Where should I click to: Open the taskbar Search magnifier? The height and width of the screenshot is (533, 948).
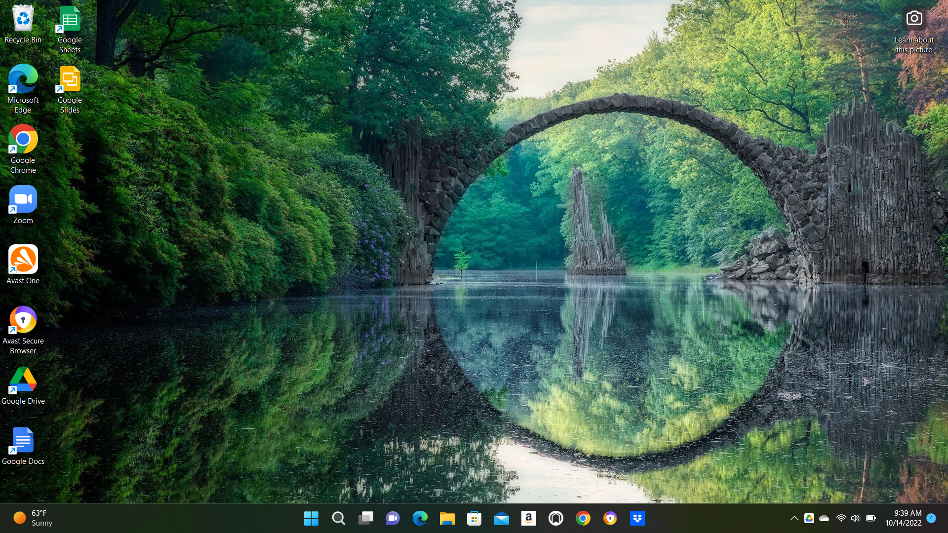pos(338,518)
